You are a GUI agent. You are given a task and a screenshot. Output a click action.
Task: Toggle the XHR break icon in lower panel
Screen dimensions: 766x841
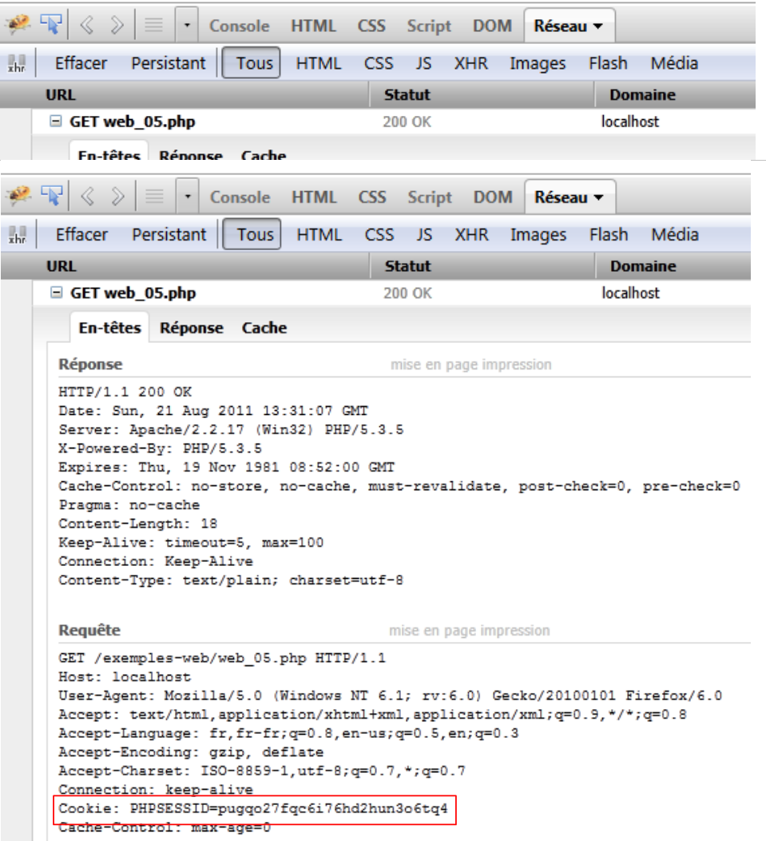pyautogui.click(x=14, y=236)
